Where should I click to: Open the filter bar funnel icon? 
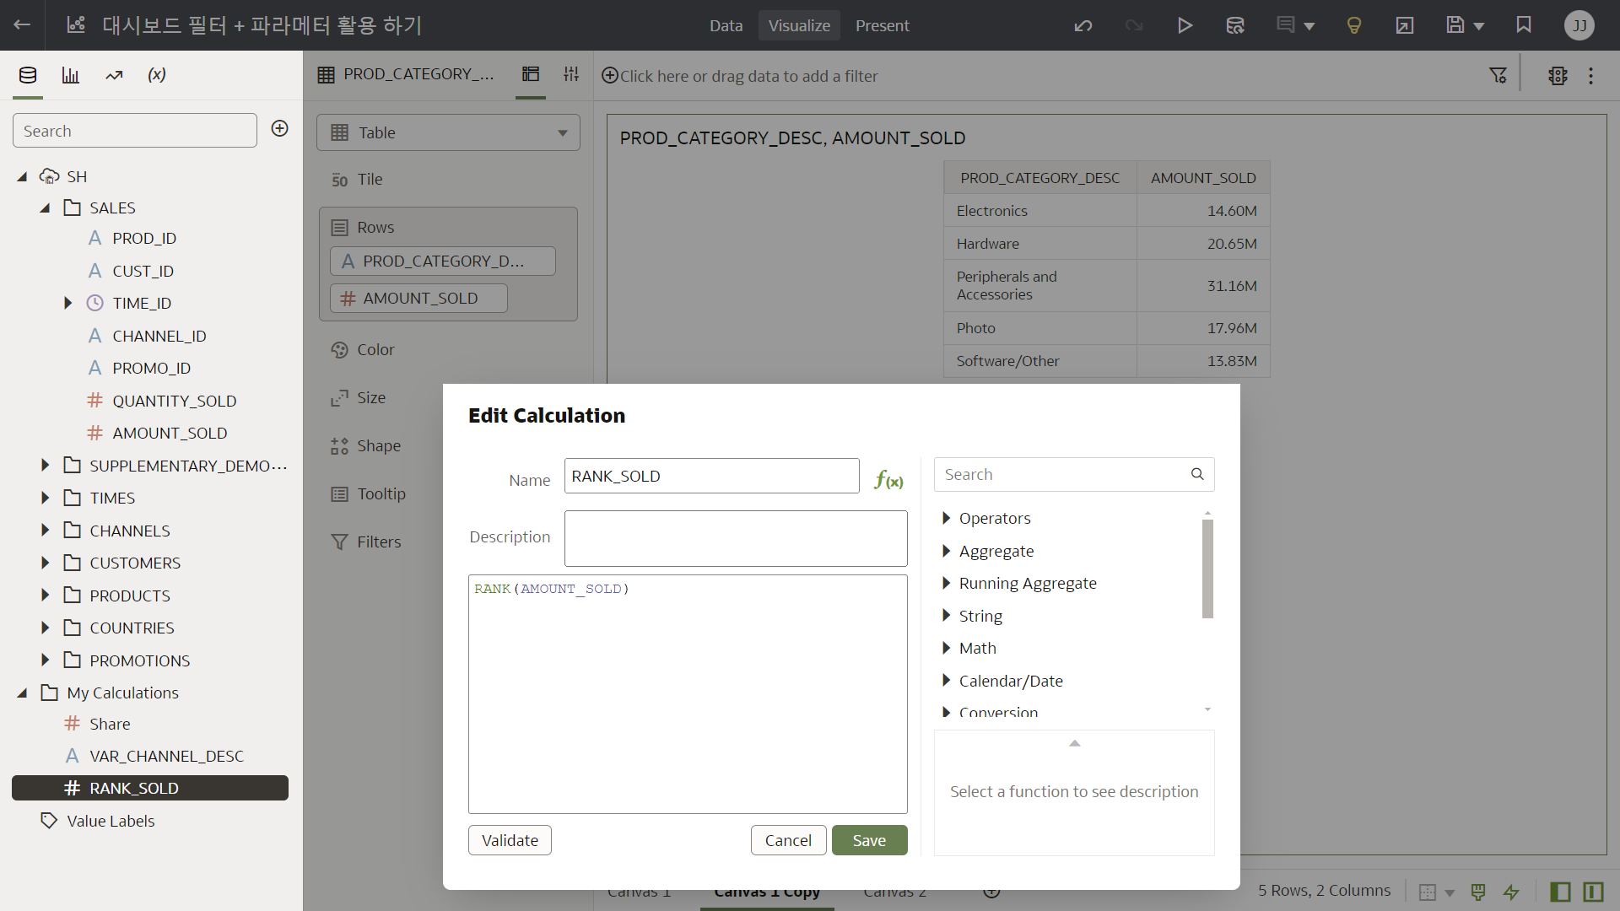[x=1498, y=76]
